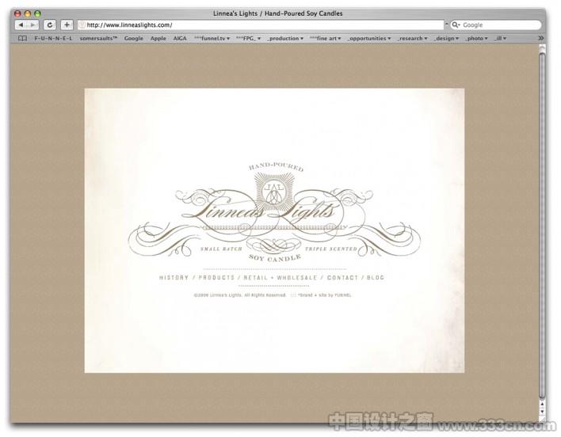Expand the _design bookmark folder
This screenshot has width=561, height=437.
pyautogui.click(x=447, y=38)
